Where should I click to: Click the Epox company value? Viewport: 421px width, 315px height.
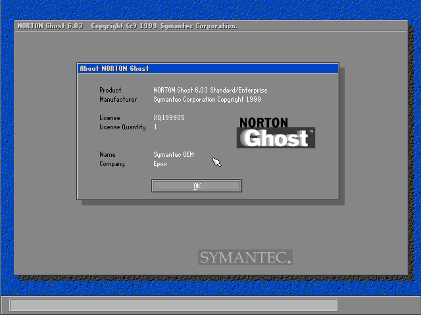(160, 163)
